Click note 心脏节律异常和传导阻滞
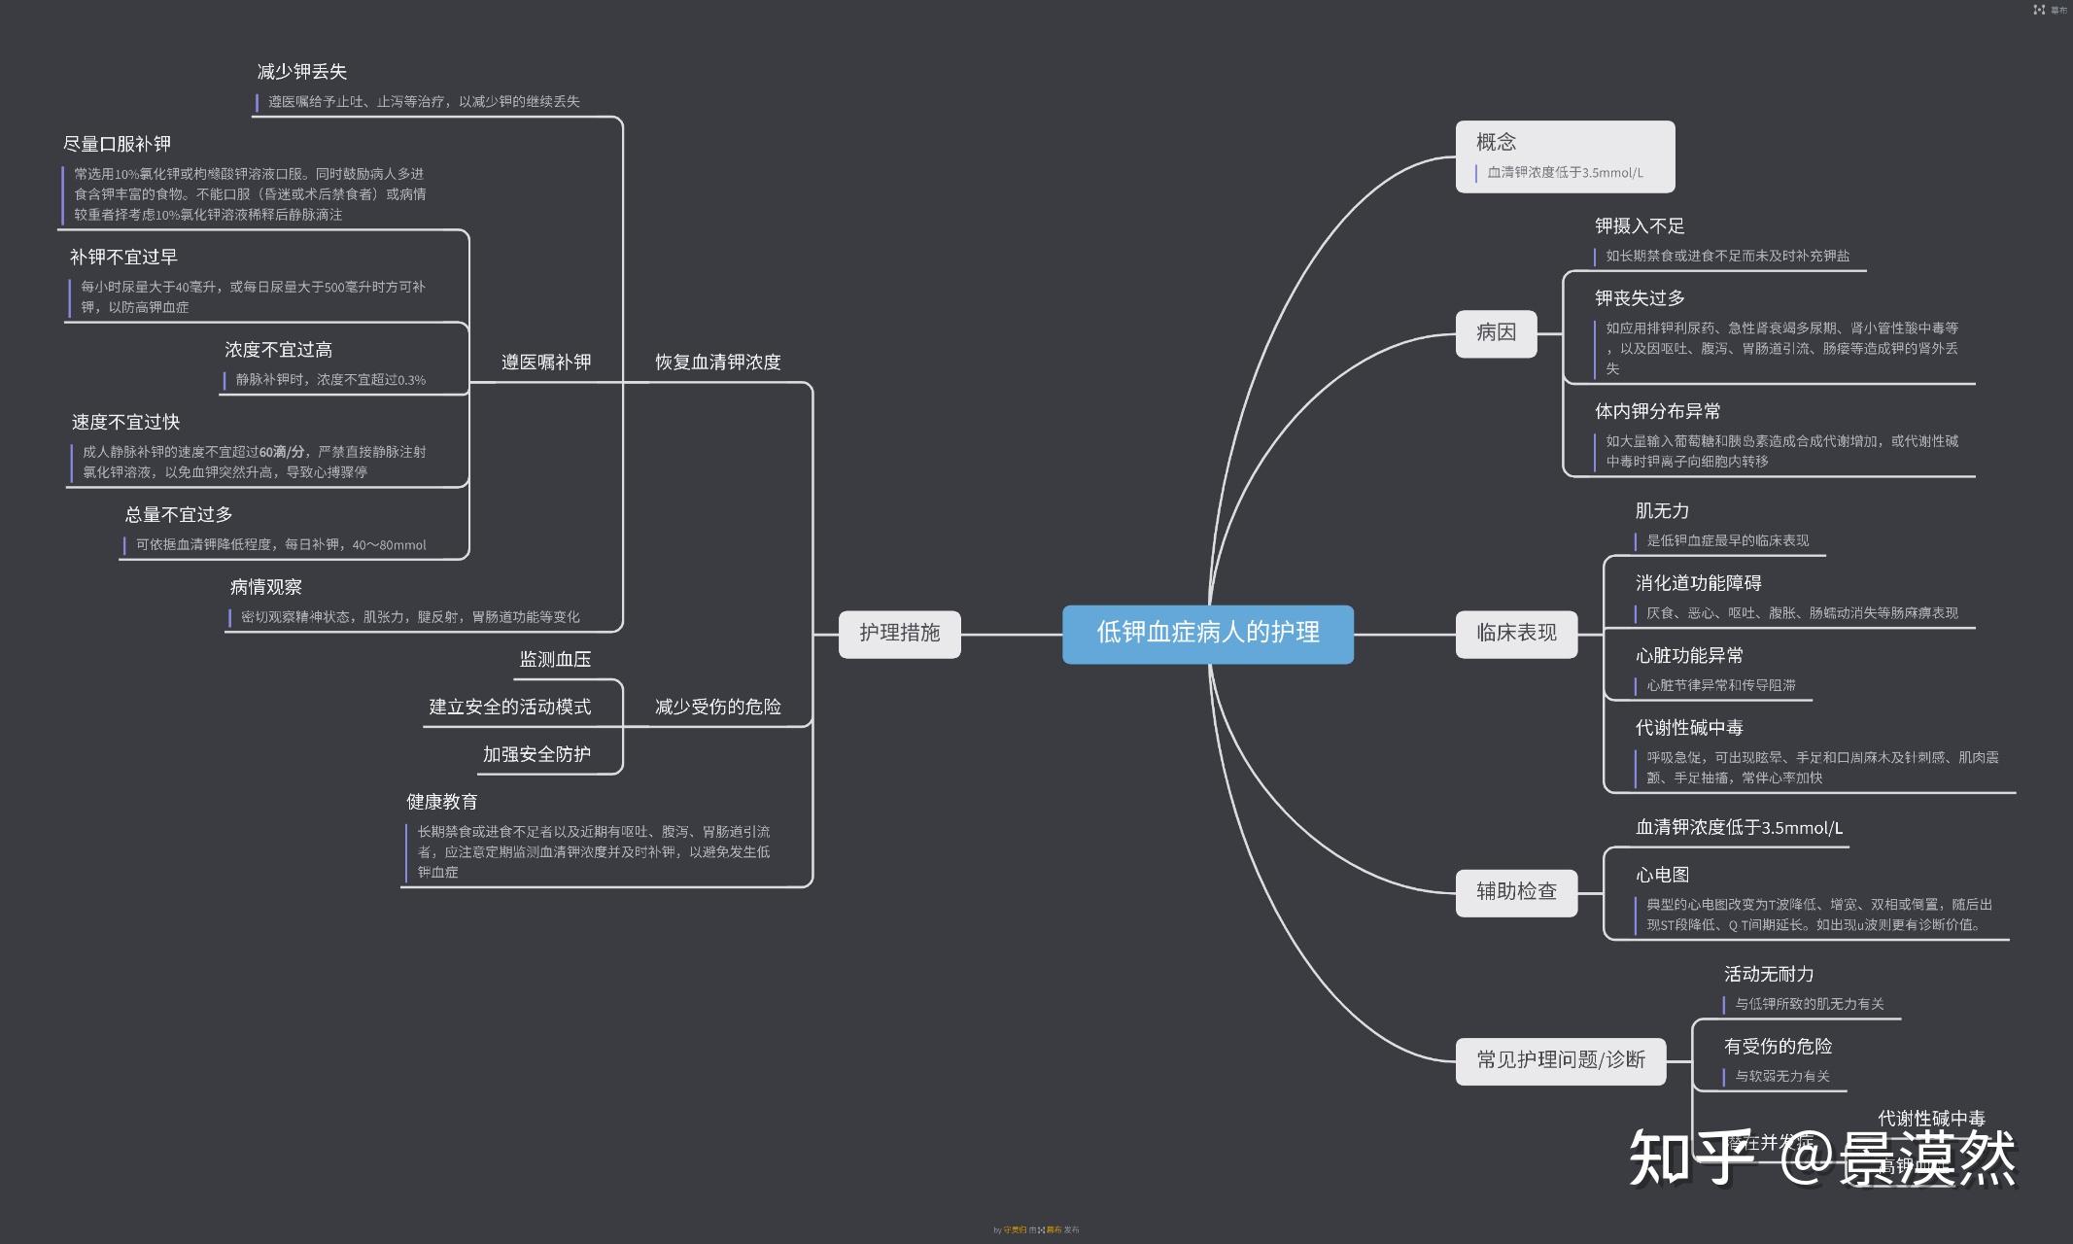 [1720, 685]
